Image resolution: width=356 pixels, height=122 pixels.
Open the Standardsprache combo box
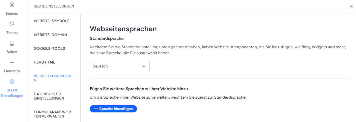pyautogui.click(x=120, y=66)
